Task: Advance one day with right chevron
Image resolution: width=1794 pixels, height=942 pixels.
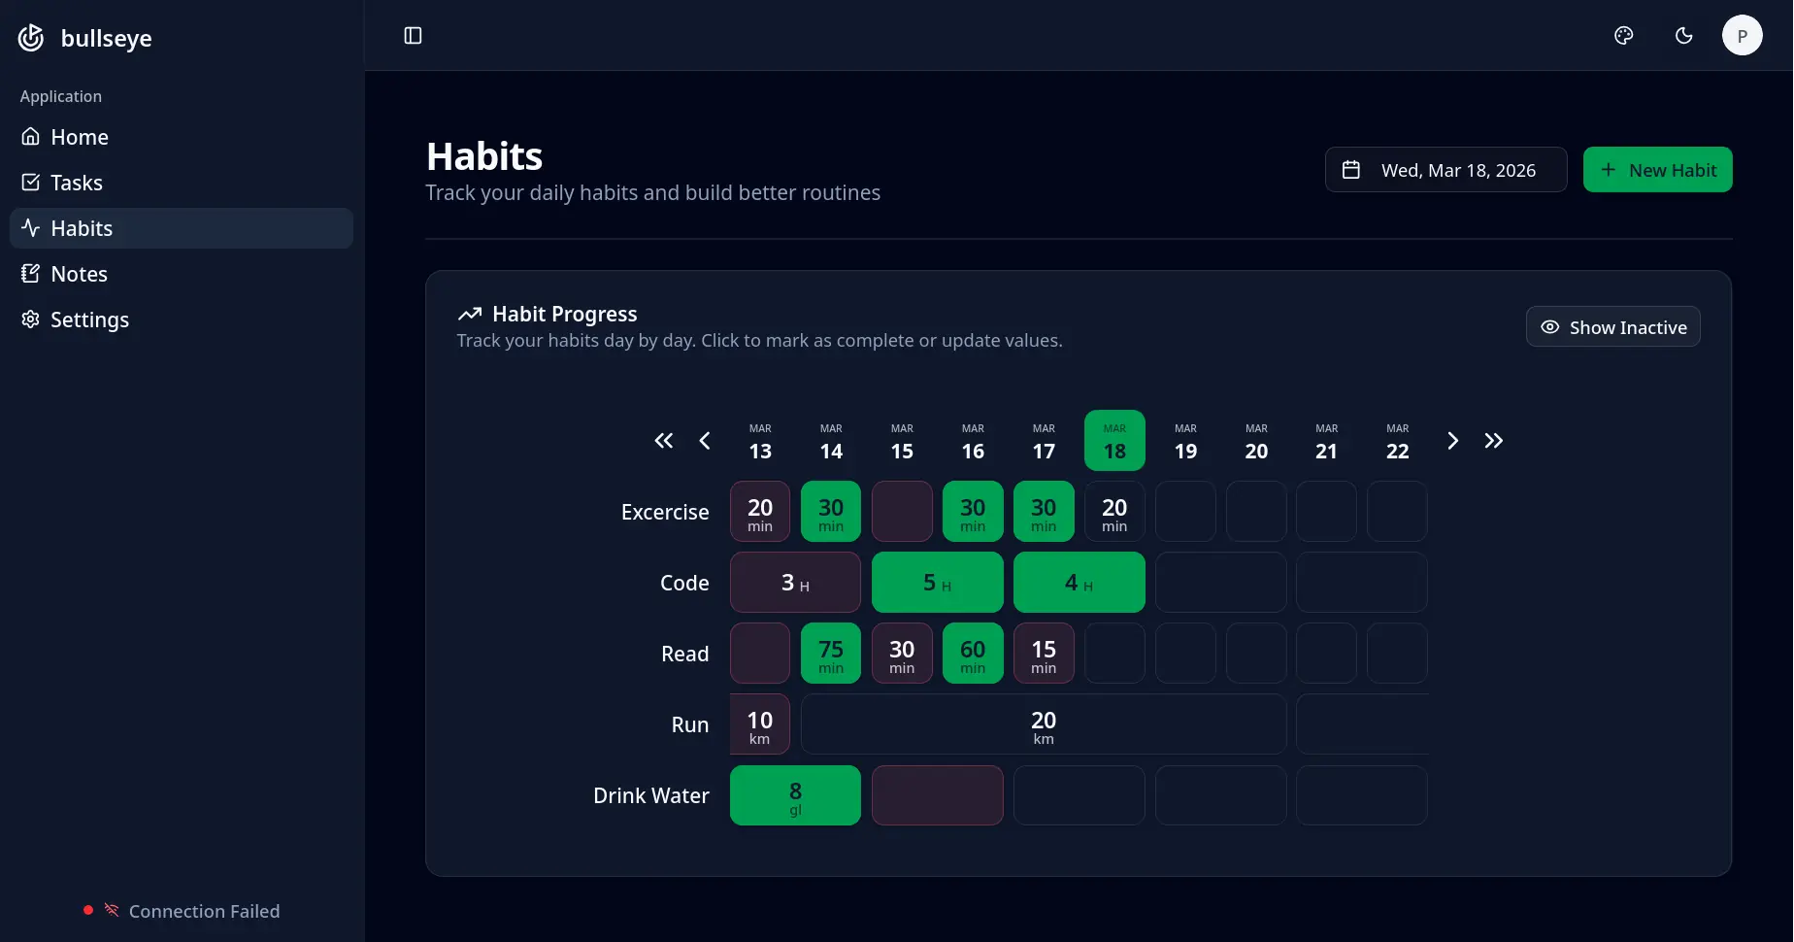Action: click(1453, 441)
